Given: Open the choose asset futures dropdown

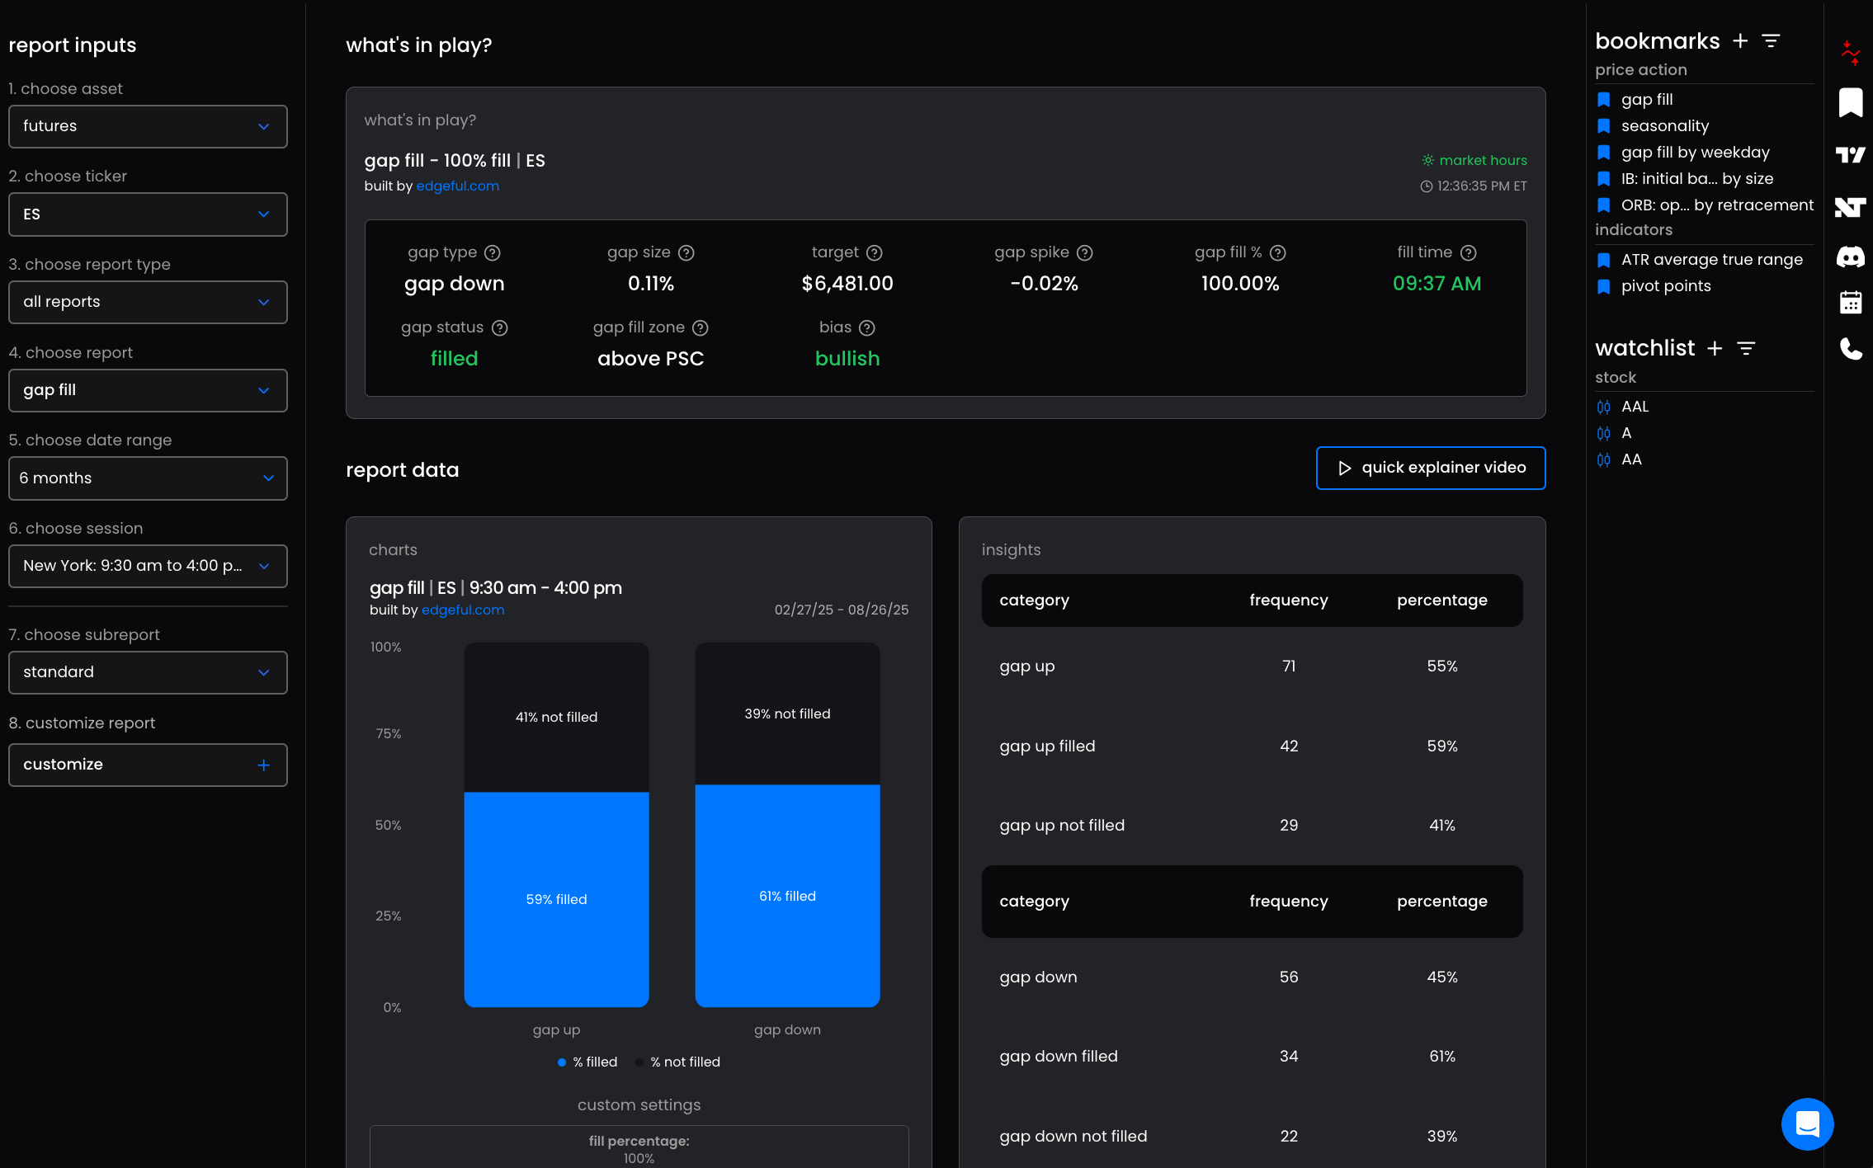Looking at the screenshot, I should tap(148, 126).
